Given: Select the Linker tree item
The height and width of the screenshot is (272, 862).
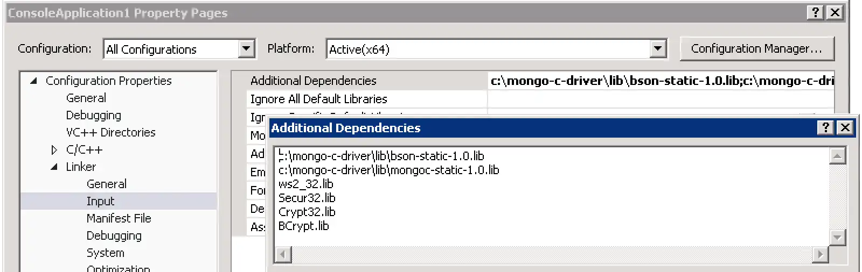Looking at the screenshot, I should (x=81, y=167).
